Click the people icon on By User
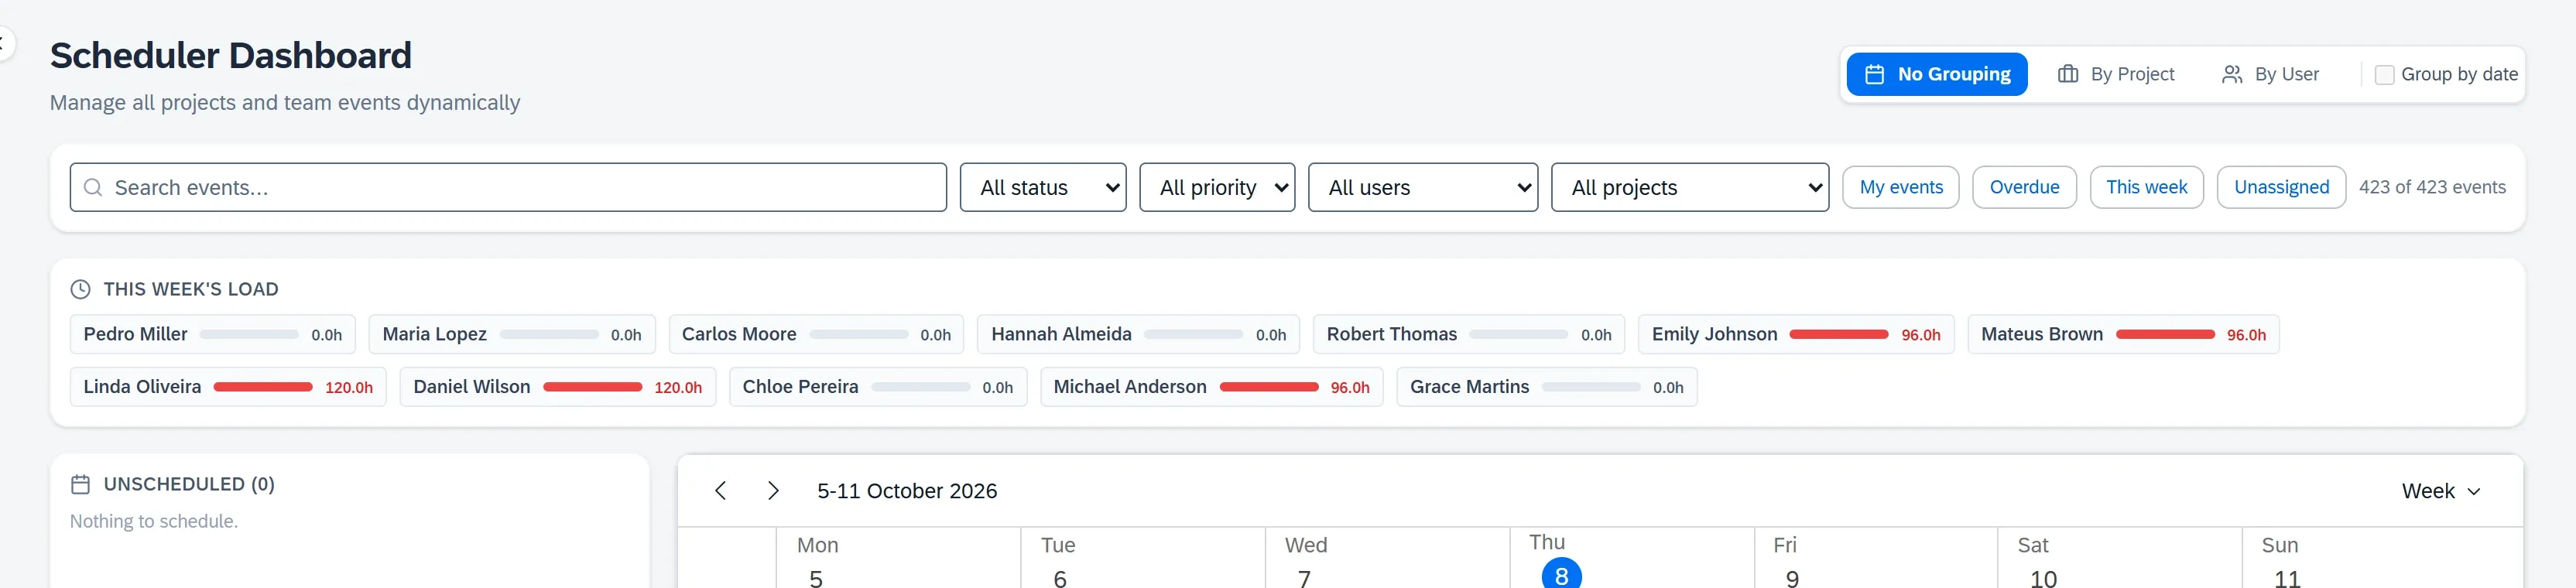The image size is (2576, 588). pyautogui.click(x=2232, y=75)
